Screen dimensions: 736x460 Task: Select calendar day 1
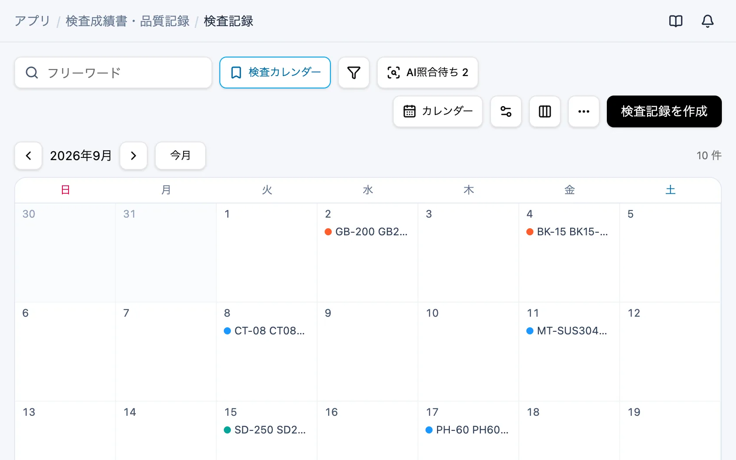point(267,253)
